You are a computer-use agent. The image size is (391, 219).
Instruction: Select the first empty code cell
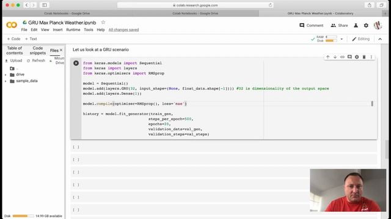tap(224, 147)
